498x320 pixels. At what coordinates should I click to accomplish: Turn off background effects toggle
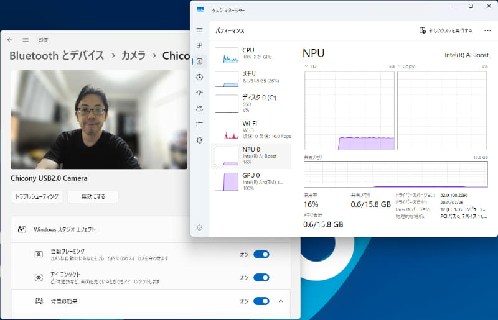coord(261,301)
